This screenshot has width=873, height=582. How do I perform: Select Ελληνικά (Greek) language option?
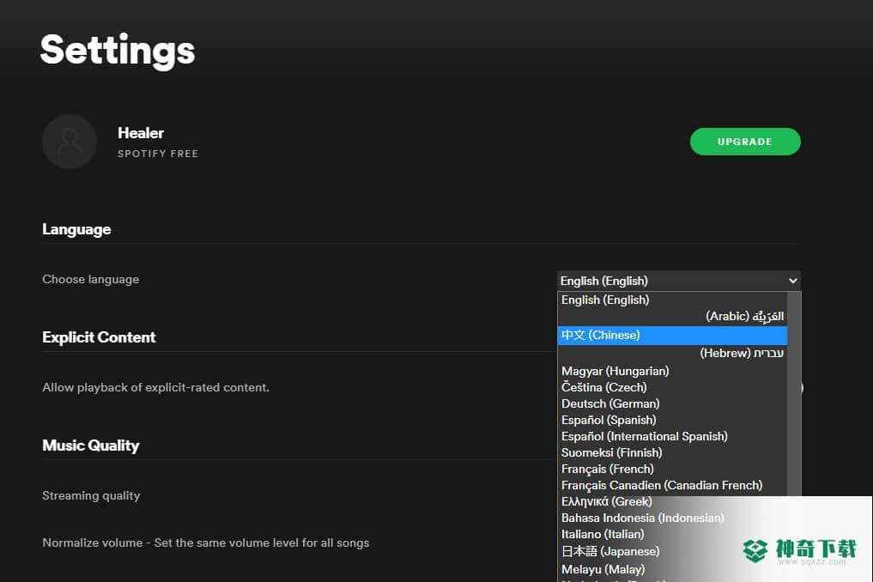[x=672, y=501]
